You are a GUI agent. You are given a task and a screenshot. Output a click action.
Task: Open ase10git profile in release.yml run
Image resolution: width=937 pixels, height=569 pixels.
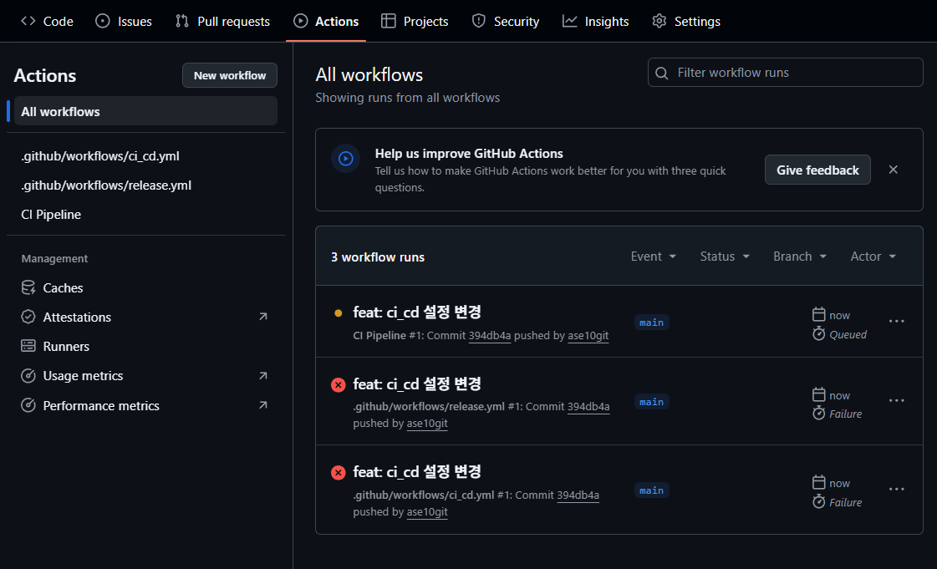click(427, 424)
